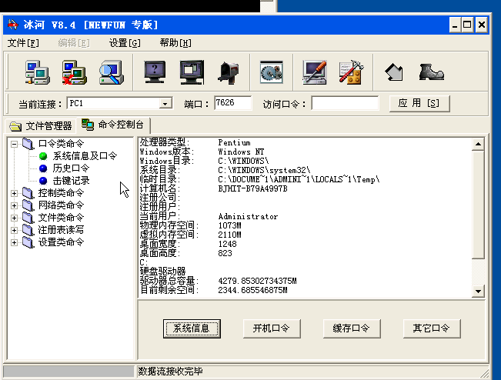Click the add host computer toolbar icon
Screen dimensions: 501x380
point(38,72)
